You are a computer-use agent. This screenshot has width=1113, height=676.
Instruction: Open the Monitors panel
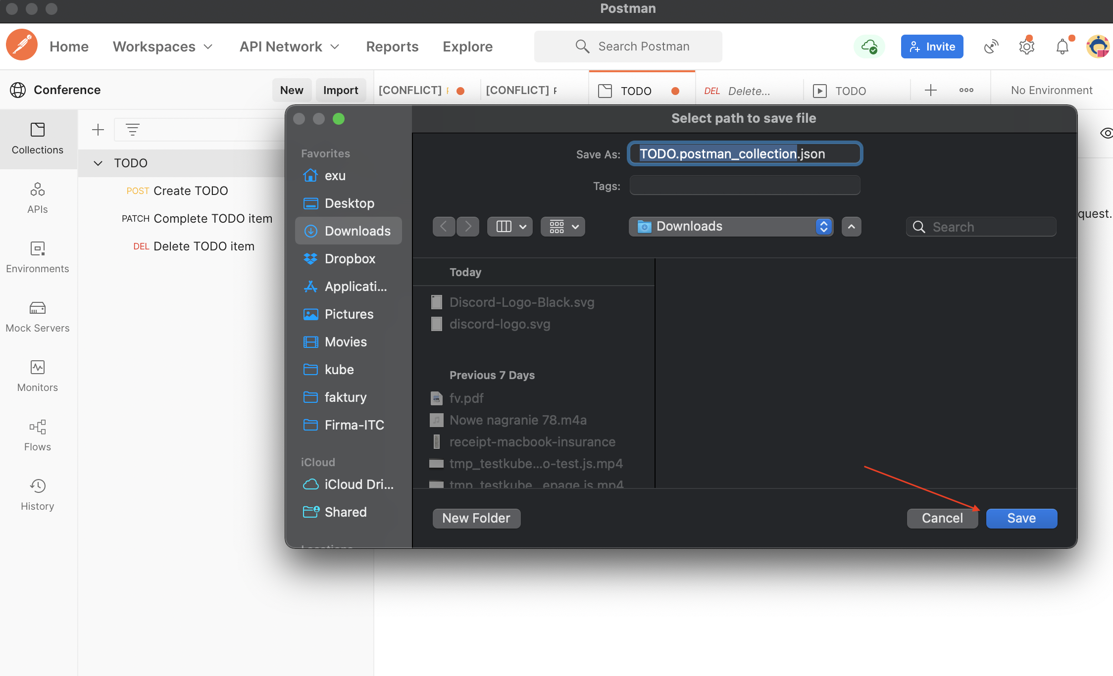click(x=38, y=376)
